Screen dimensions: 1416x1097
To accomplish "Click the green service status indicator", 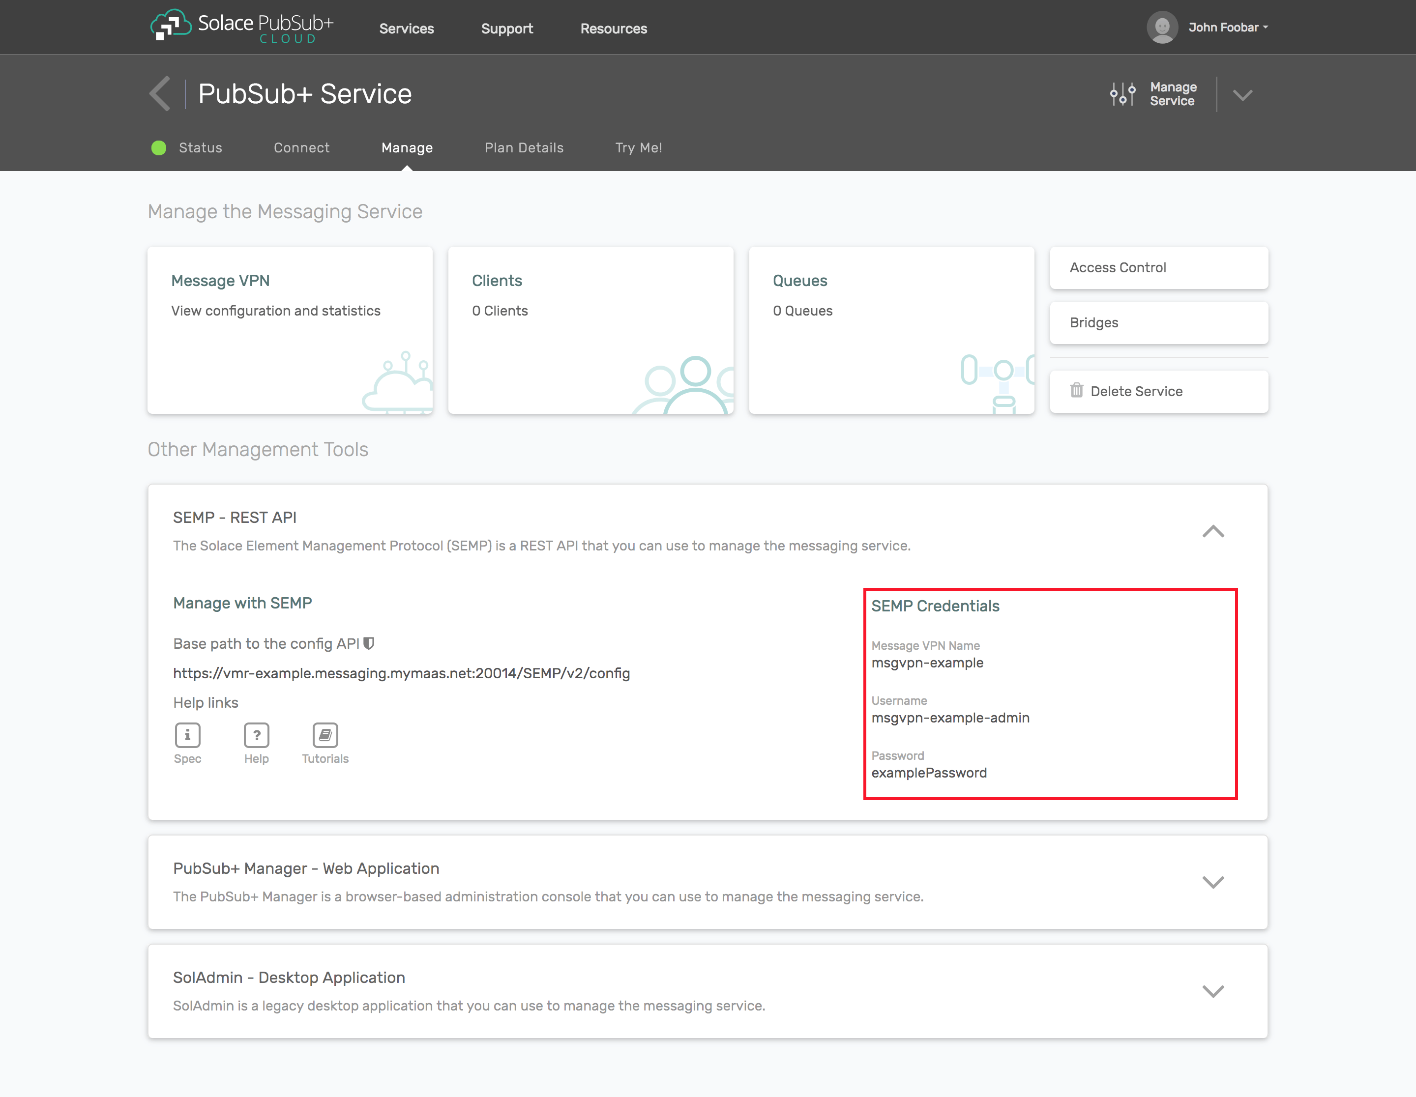I will click(x=159, y=148).
